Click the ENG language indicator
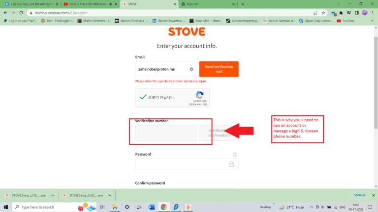The image size is (378, 212). point(343,207)
